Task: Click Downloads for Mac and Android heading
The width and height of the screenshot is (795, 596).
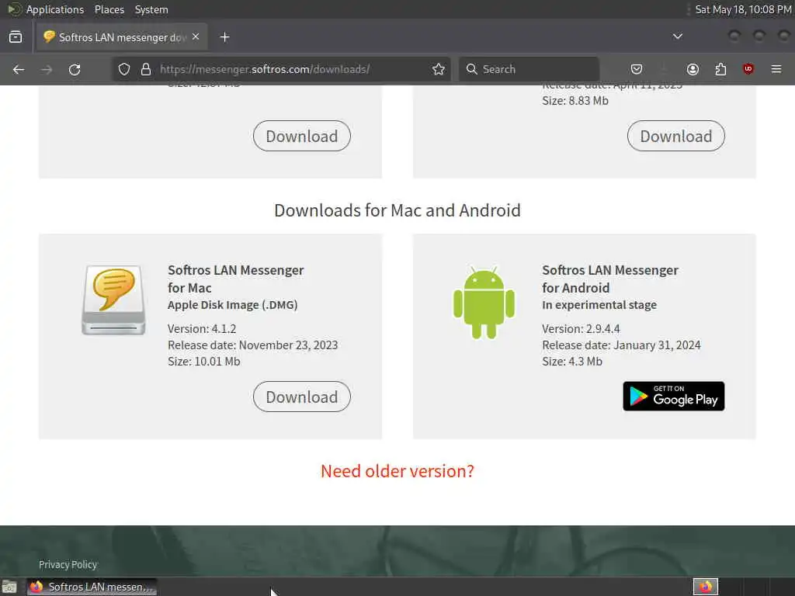Action: coord(397,210)
